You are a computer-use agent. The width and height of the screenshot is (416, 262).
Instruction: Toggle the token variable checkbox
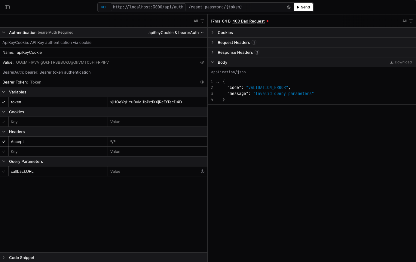pos(4,102)
